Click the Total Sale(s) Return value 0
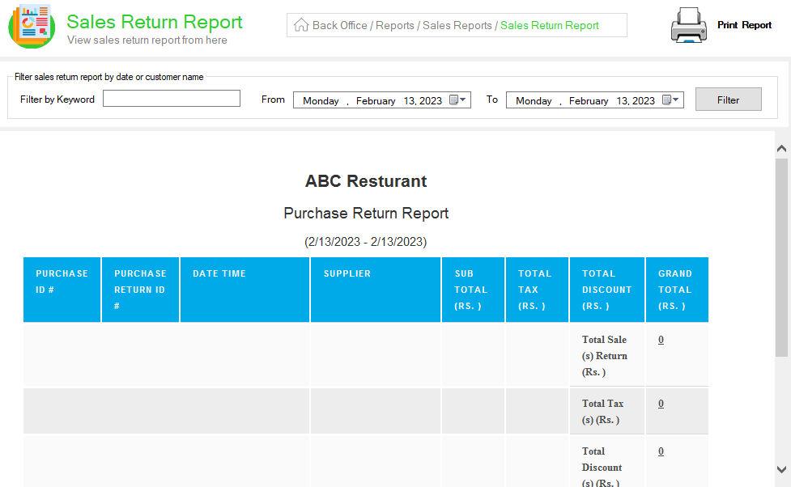Screen dimensions: 791x487 click(661, 340)
